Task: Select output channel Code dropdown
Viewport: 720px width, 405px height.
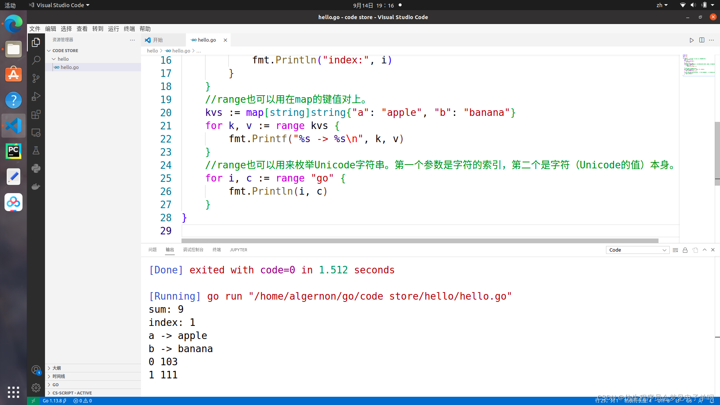Action: (637, 250)
